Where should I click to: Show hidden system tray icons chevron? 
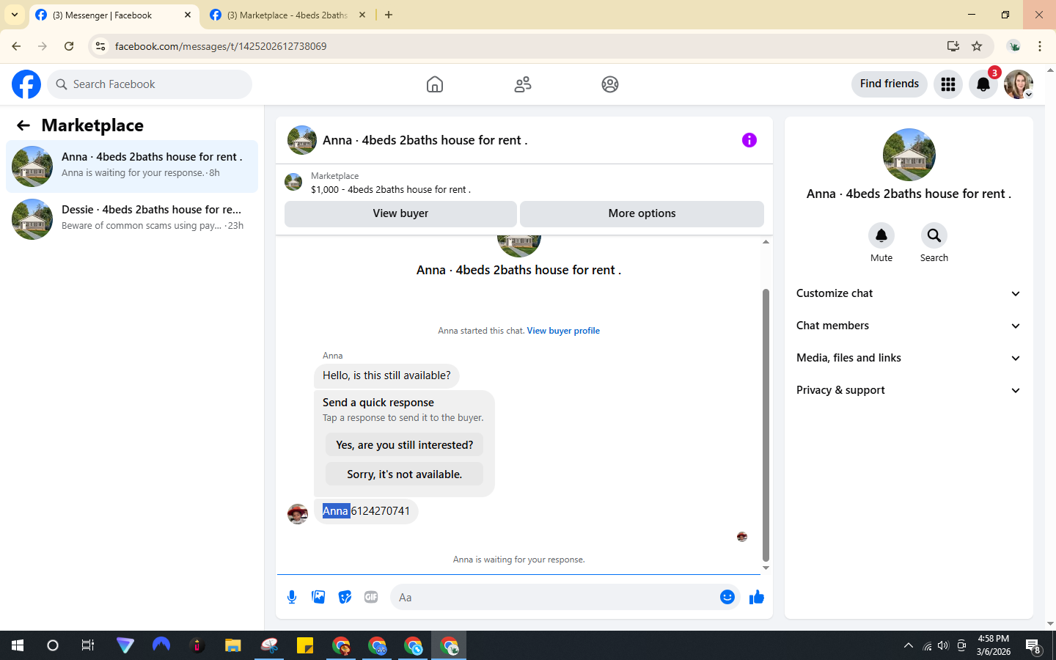click(x=909, y=645)
